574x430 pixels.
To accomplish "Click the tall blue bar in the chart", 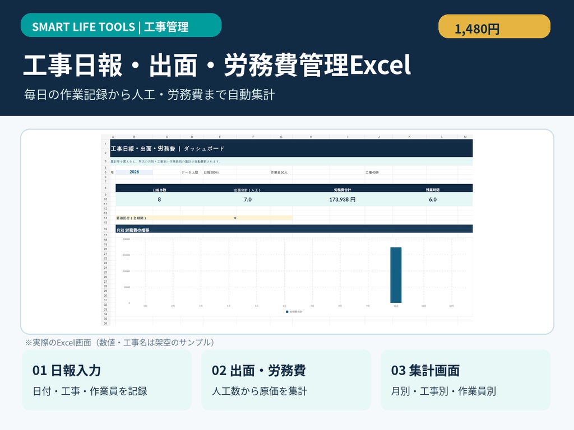I will tap(396, 275).
